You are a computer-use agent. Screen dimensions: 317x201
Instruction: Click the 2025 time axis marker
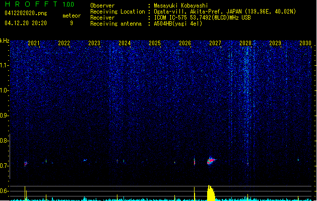coord(155,43)
